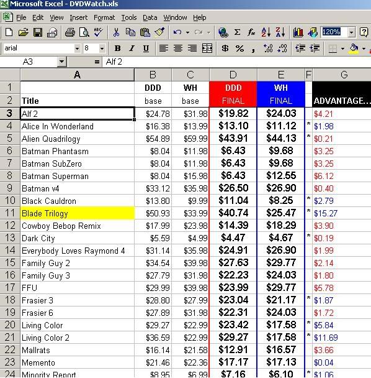Center cell text

coord(178,48)
